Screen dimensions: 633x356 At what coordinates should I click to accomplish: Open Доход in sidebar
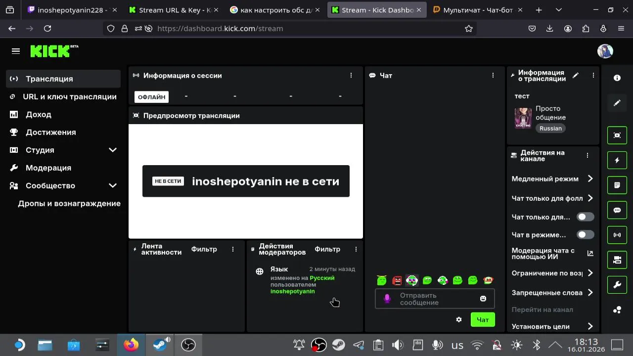point(63,114)
